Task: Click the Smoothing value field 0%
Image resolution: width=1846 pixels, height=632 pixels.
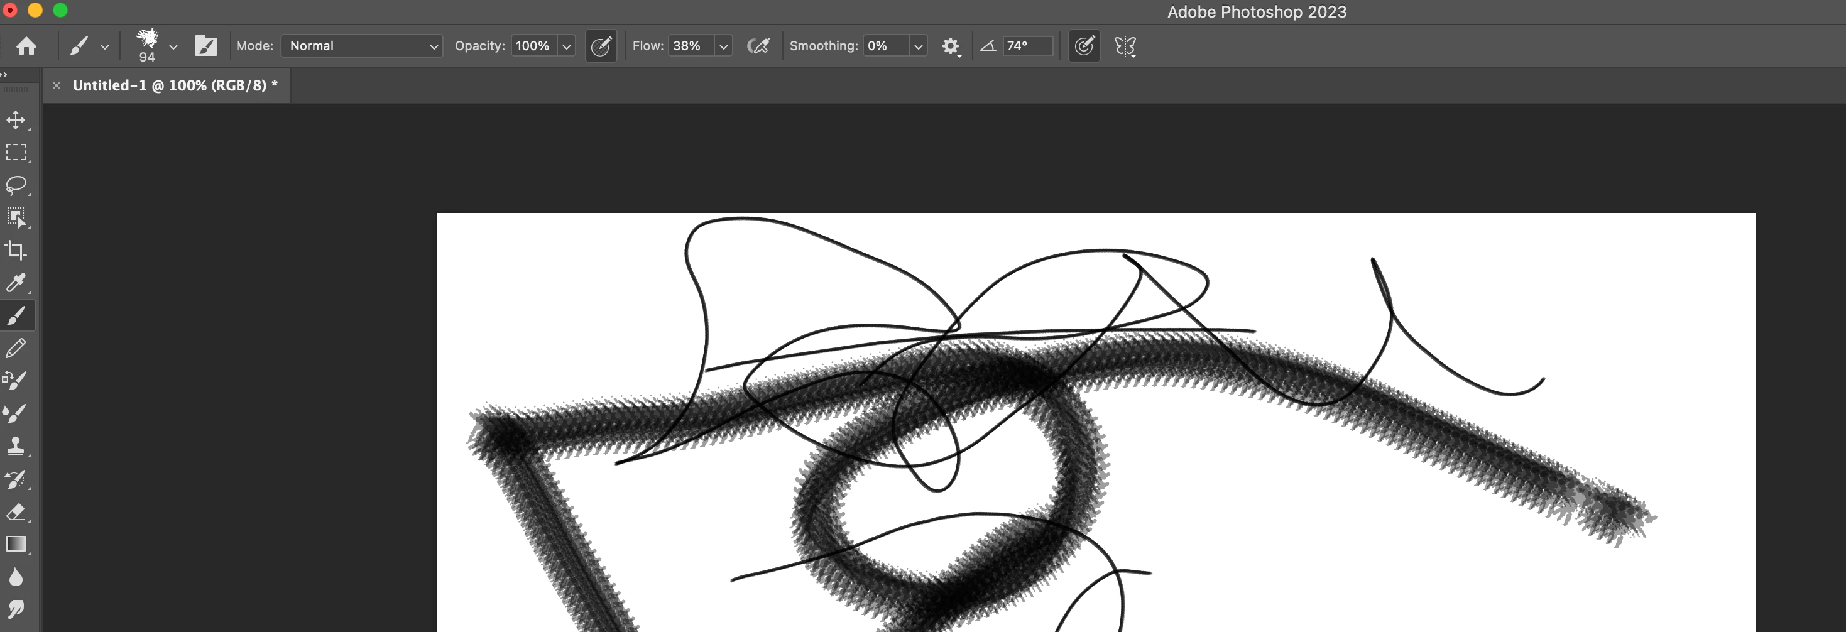Action: click(886, 46)
